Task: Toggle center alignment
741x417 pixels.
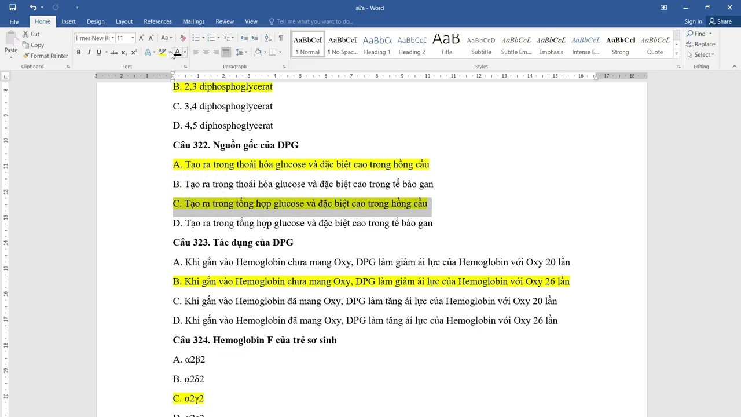Action: 206,52
